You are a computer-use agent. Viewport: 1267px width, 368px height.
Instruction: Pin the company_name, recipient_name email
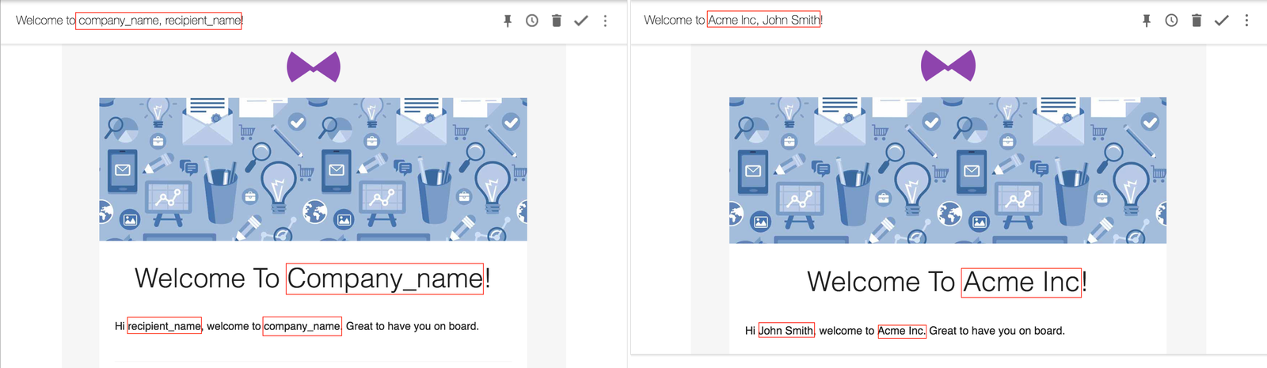pos(508,21)
